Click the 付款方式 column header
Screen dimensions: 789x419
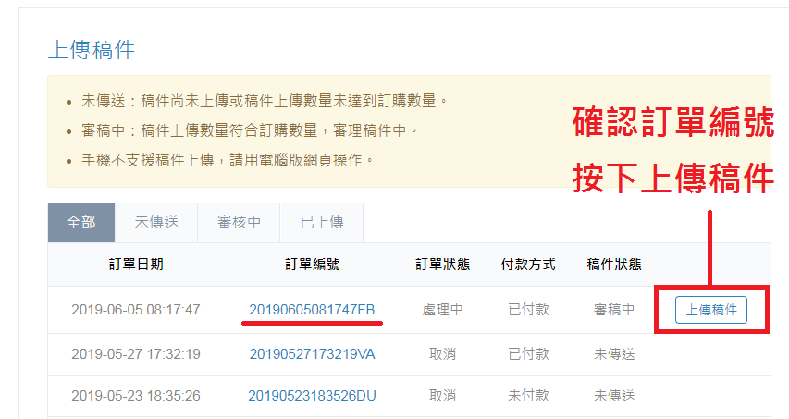pyautogui.click(x=527, y=265)
